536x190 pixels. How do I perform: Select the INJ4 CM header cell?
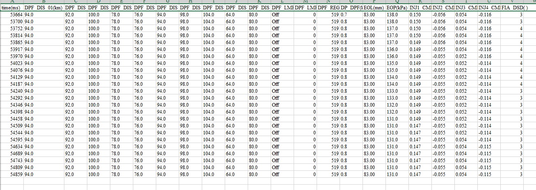click(x=489, y=8)
